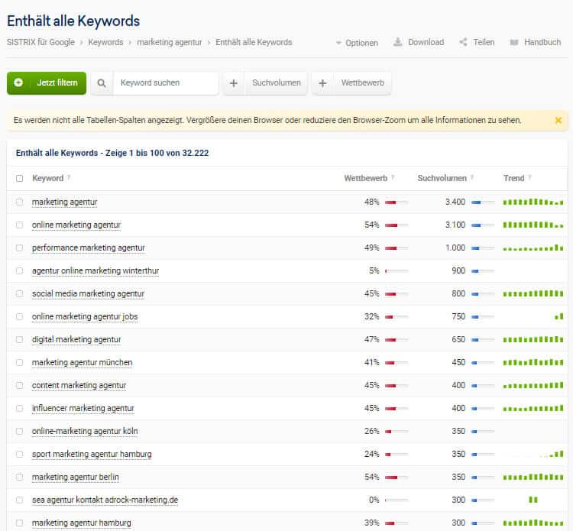Check the content marketing agentur row
Image resolution: width=573 pixels, height=531 pixels.
(19, 386)
